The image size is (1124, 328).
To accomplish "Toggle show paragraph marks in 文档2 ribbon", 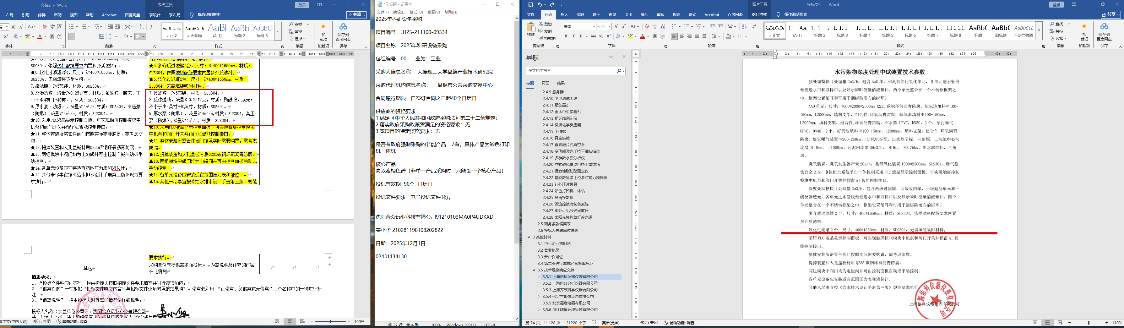I will (151, 27).
